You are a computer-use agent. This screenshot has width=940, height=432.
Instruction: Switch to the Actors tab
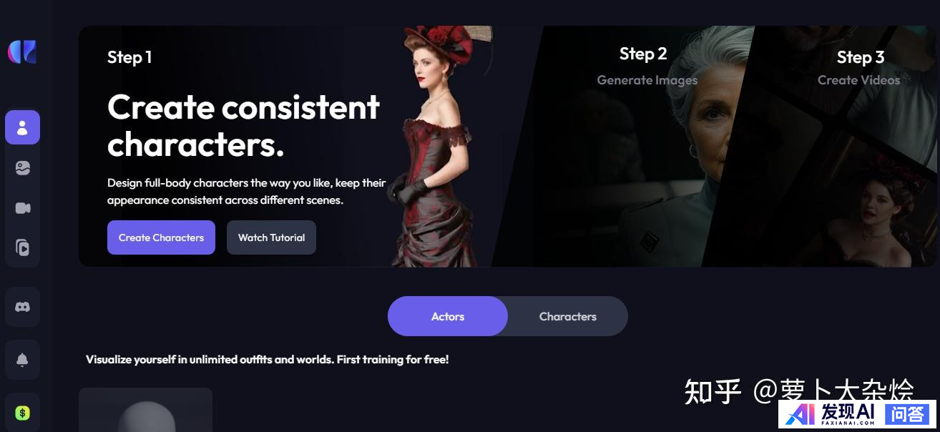coord(448,316)
